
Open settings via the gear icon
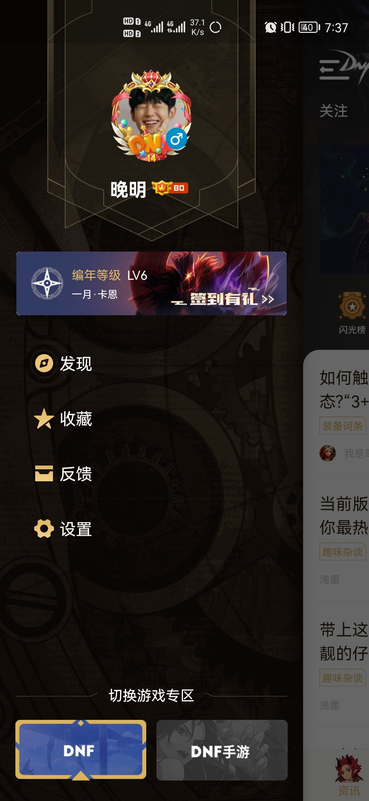44,529
